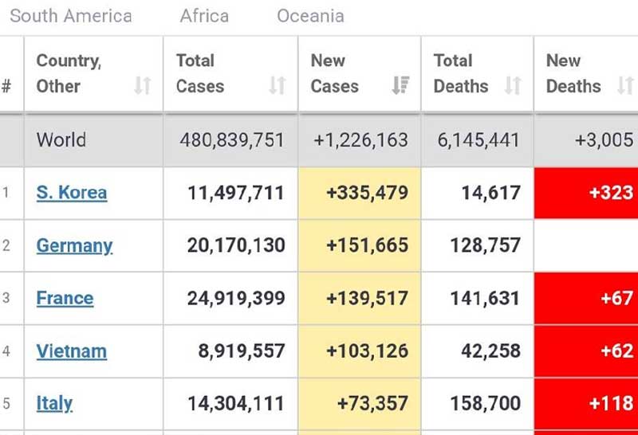
Task: Follow the Germany link
Action: point(74,245)
